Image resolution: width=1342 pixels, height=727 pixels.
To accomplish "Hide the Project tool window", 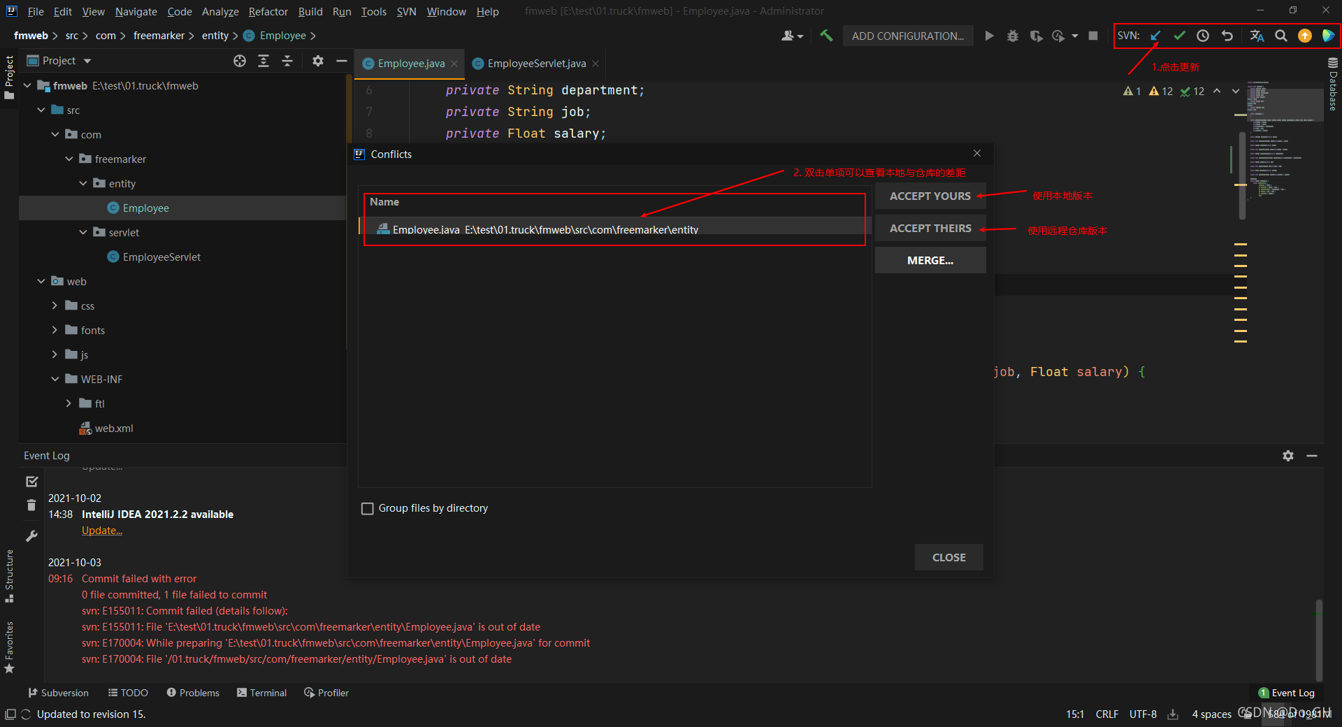I will point(341,61).
